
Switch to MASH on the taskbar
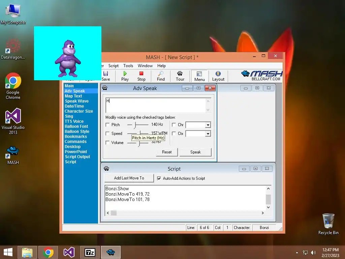pyautogui.click(x=111, y=252)
